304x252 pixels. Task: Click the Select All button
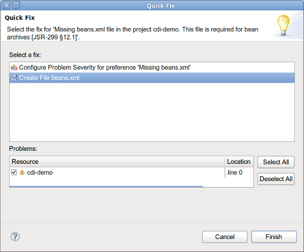pyautogui.click(x=276, y=162)
